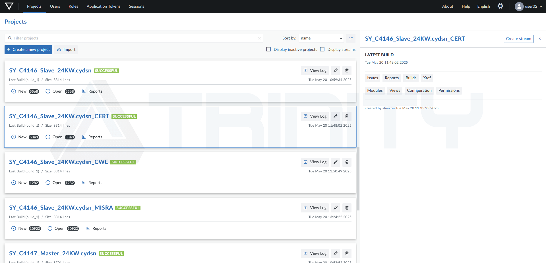Toggle the sort order direction icon
The height and width of the screenshot is (263, 546).
(351, 38)
